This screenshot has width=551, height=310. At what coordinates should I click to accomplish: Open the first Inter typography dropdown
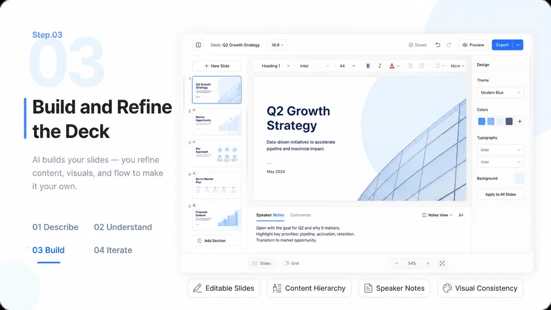pos(500,150)
